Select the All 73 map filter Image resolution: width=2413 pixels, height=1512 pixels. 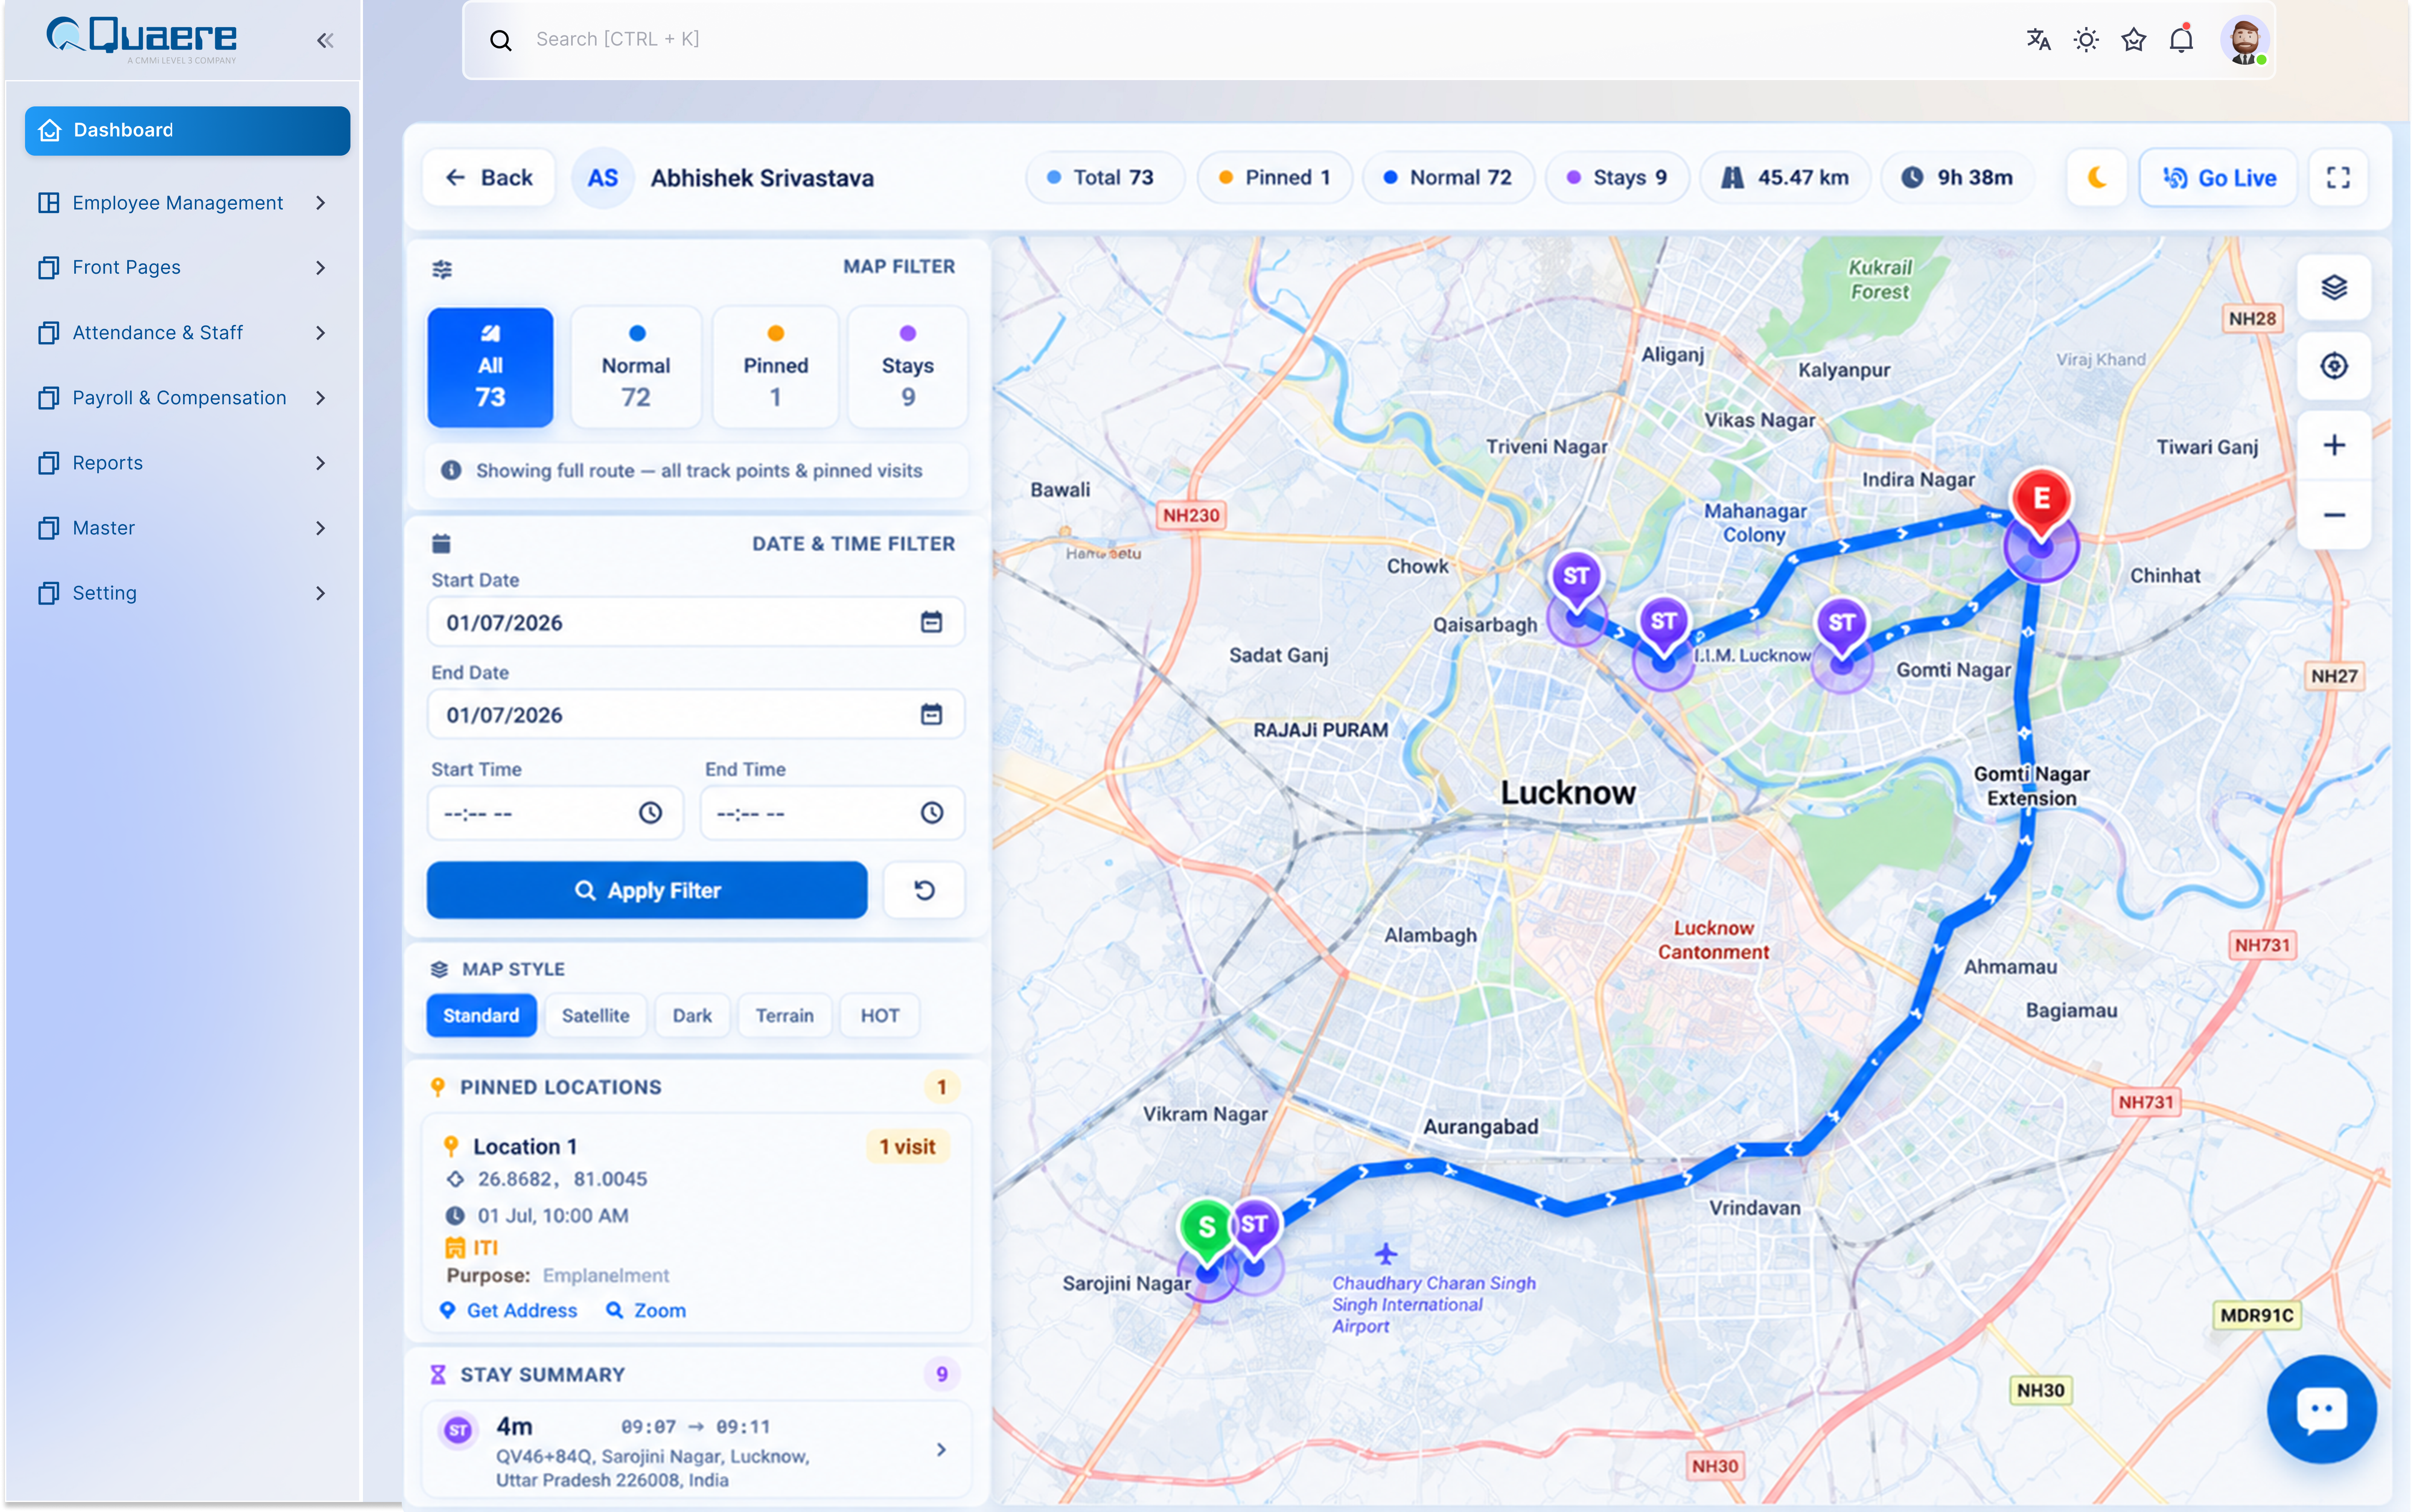click(490, 367)
